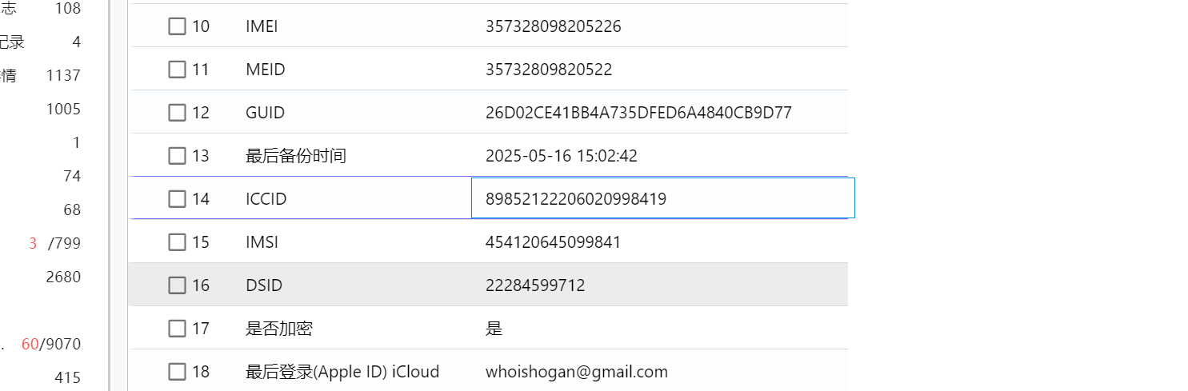The width and height of the screenshot is (1188, 391).
Task: Select the checkbox beside row 12 GUID
Action: click(x=177, y=113)
